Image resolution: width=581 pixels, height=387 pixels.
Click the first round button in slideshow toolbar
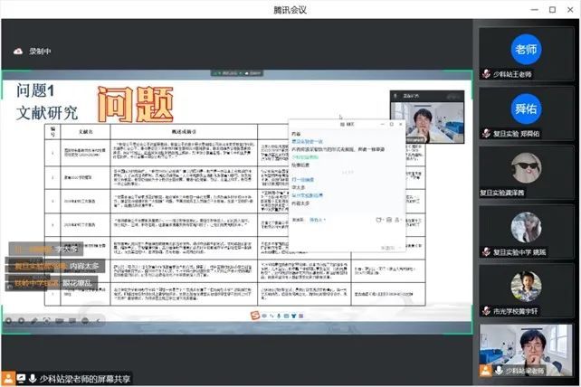tap(8, 321)
